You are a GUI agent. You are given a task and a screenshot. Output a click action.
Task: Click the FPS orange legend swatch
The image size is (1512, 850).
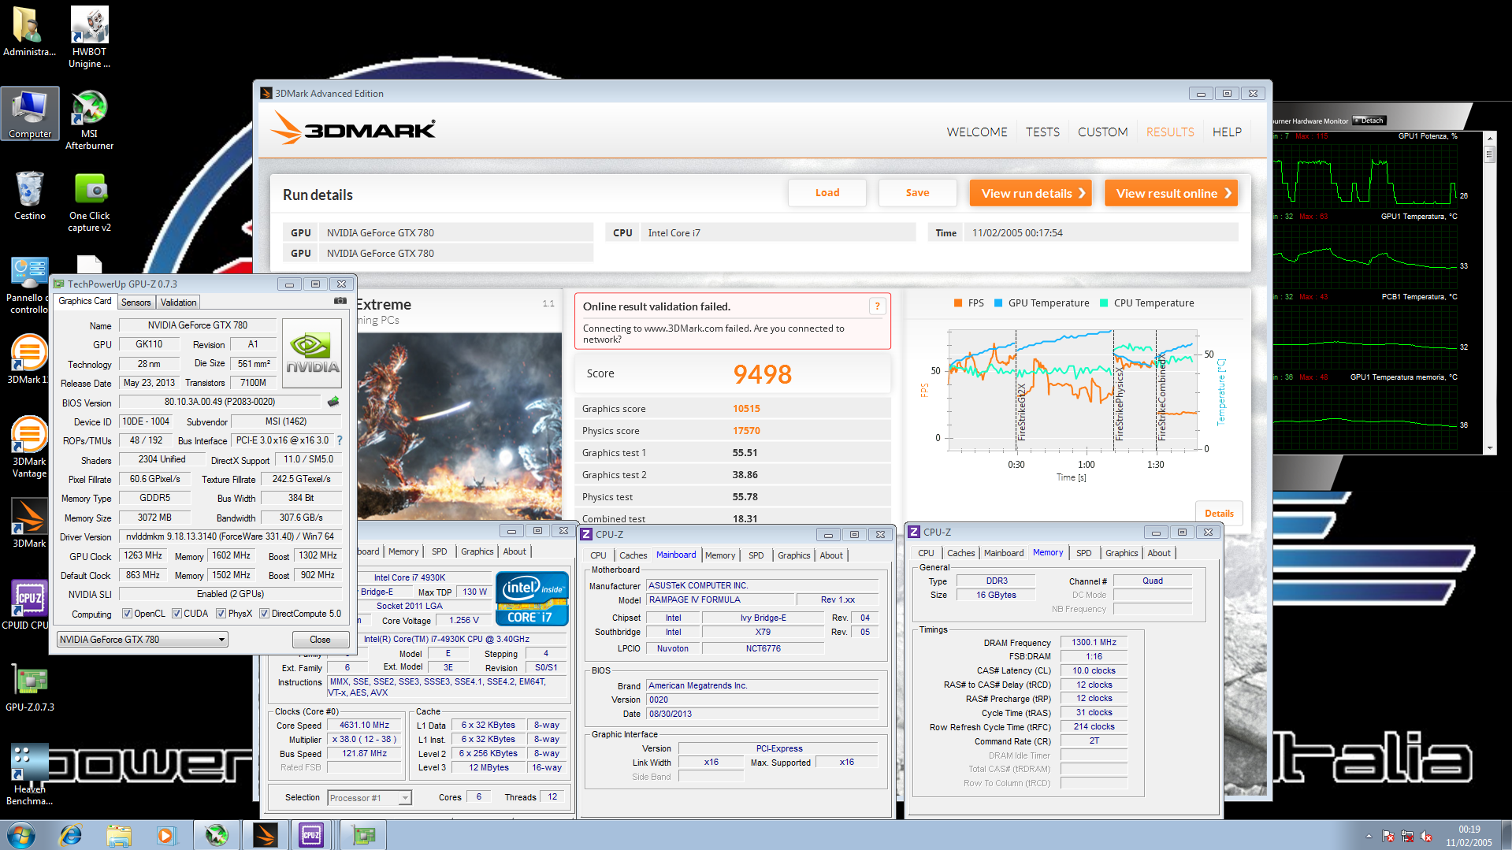coord(958,303)
